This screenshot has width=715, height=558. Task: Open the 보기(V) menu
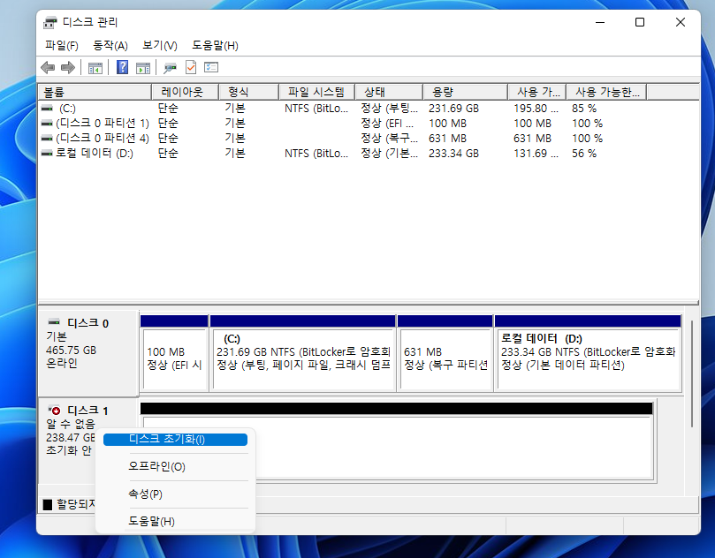click(x=160, y=46)
